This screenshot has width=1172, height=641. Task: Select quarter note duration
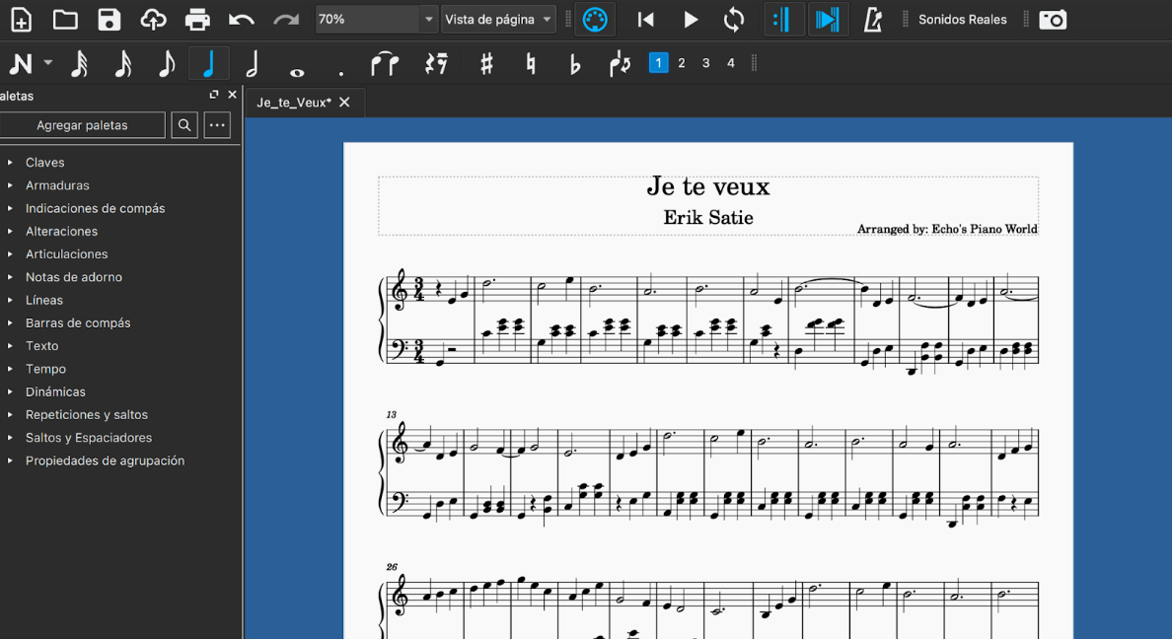coord(209,63)
